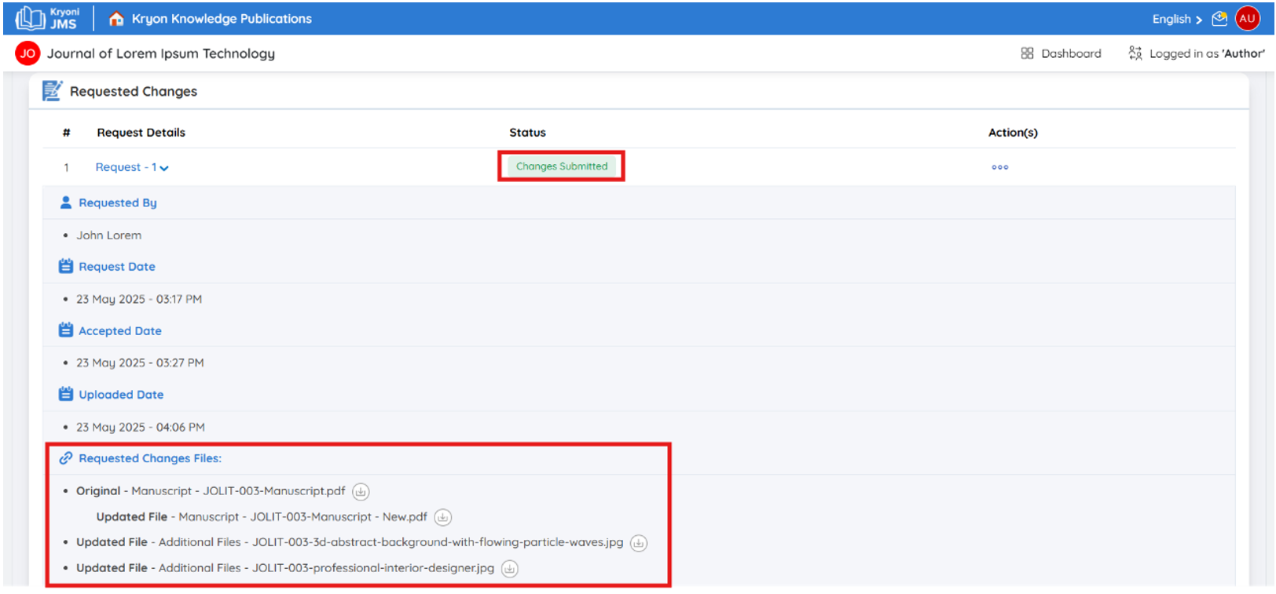Click the Requested Changes Files link icon
This screenshot has width=1276, height=594.
66,458
